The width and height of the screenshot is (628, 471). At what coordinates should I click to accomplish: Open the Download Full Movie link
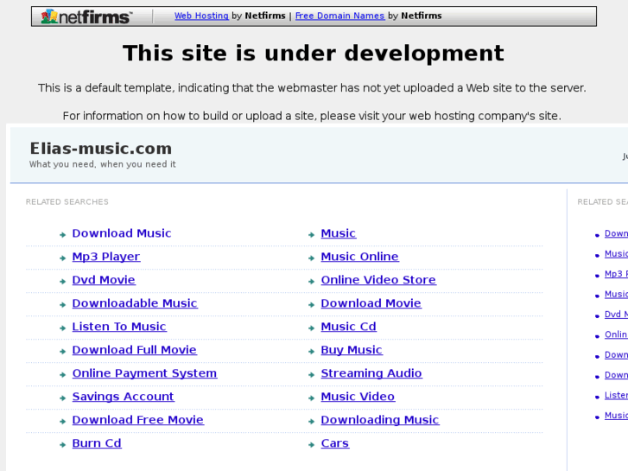(134, 350)
